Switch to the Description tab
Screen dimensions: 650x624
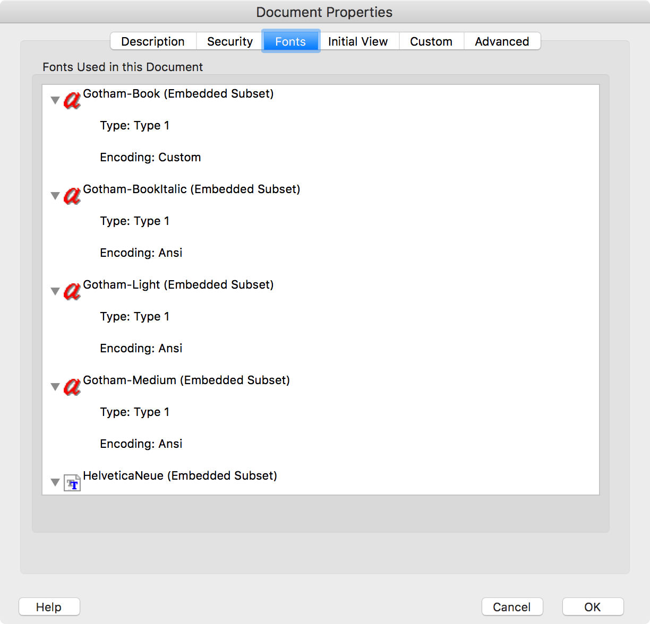pyautogui.click(x=152, y=41)
